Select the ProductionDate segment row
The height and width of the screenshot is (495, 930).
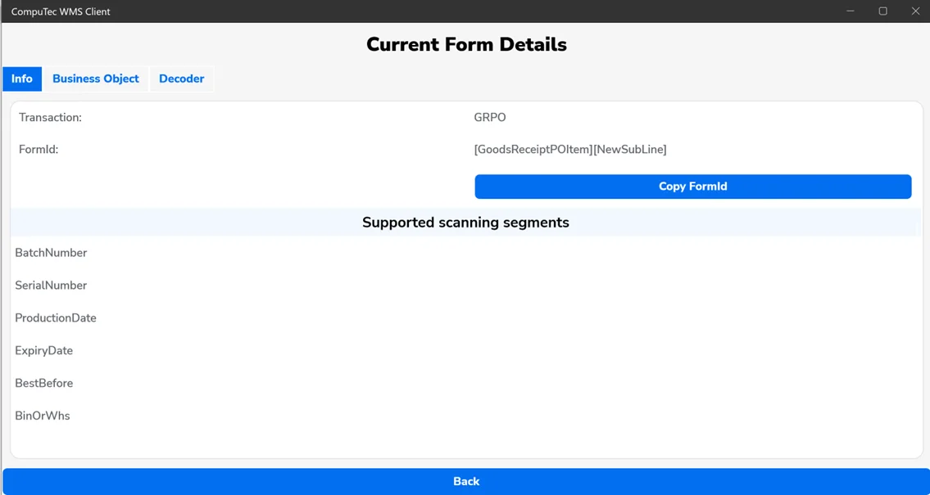pos(56,317)
